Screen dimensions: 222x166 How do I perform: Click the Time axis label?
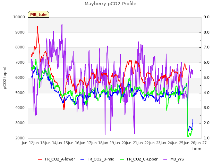pyautogui.click(x=196, y=148)
